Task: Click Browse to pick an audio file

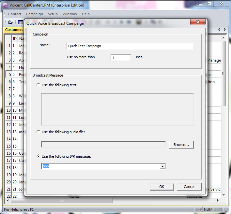Action: tap(181, 145)
